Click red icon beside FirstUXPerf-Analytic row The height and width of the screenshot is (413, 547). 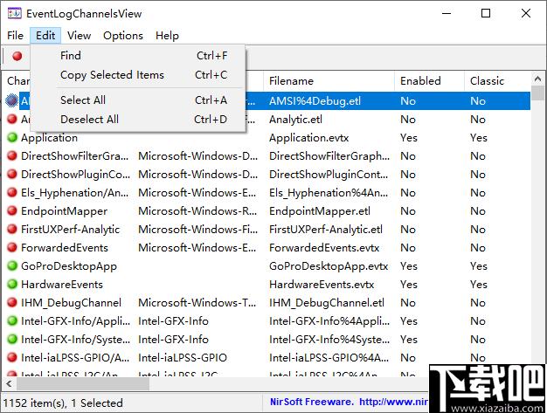12,229
